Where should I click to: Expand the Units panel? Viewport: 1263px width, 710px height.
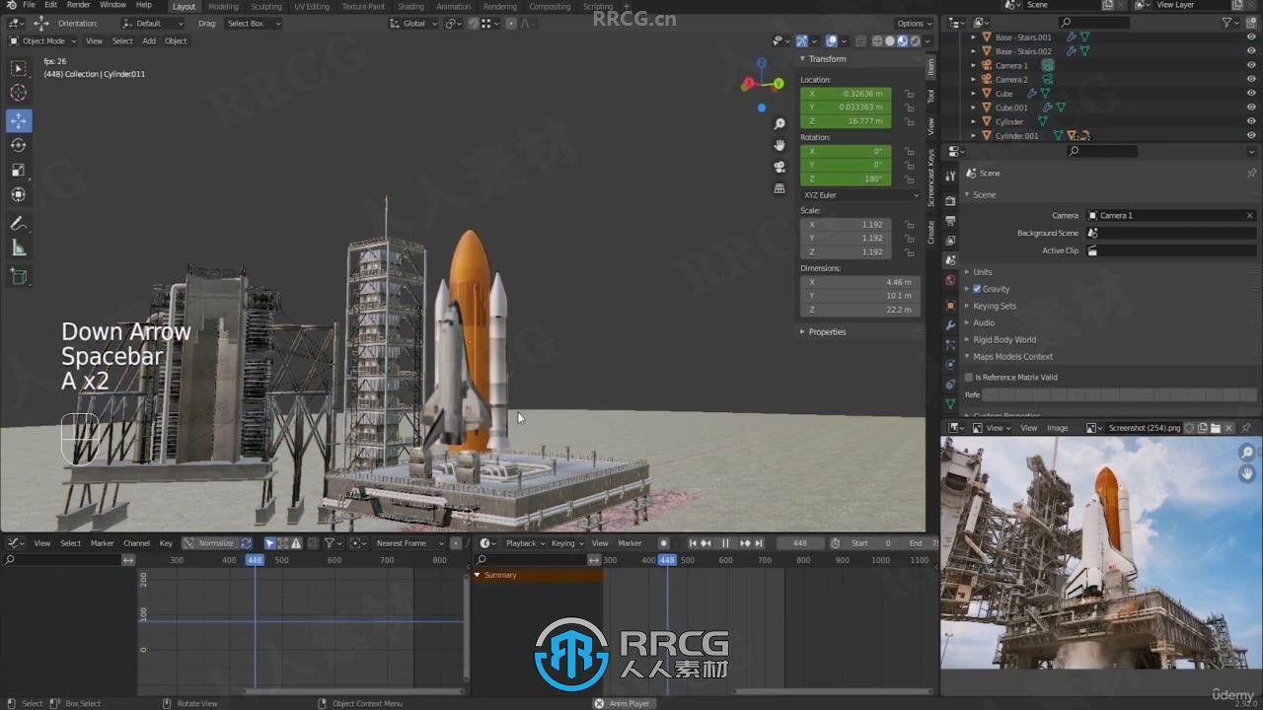coord(983,272)
